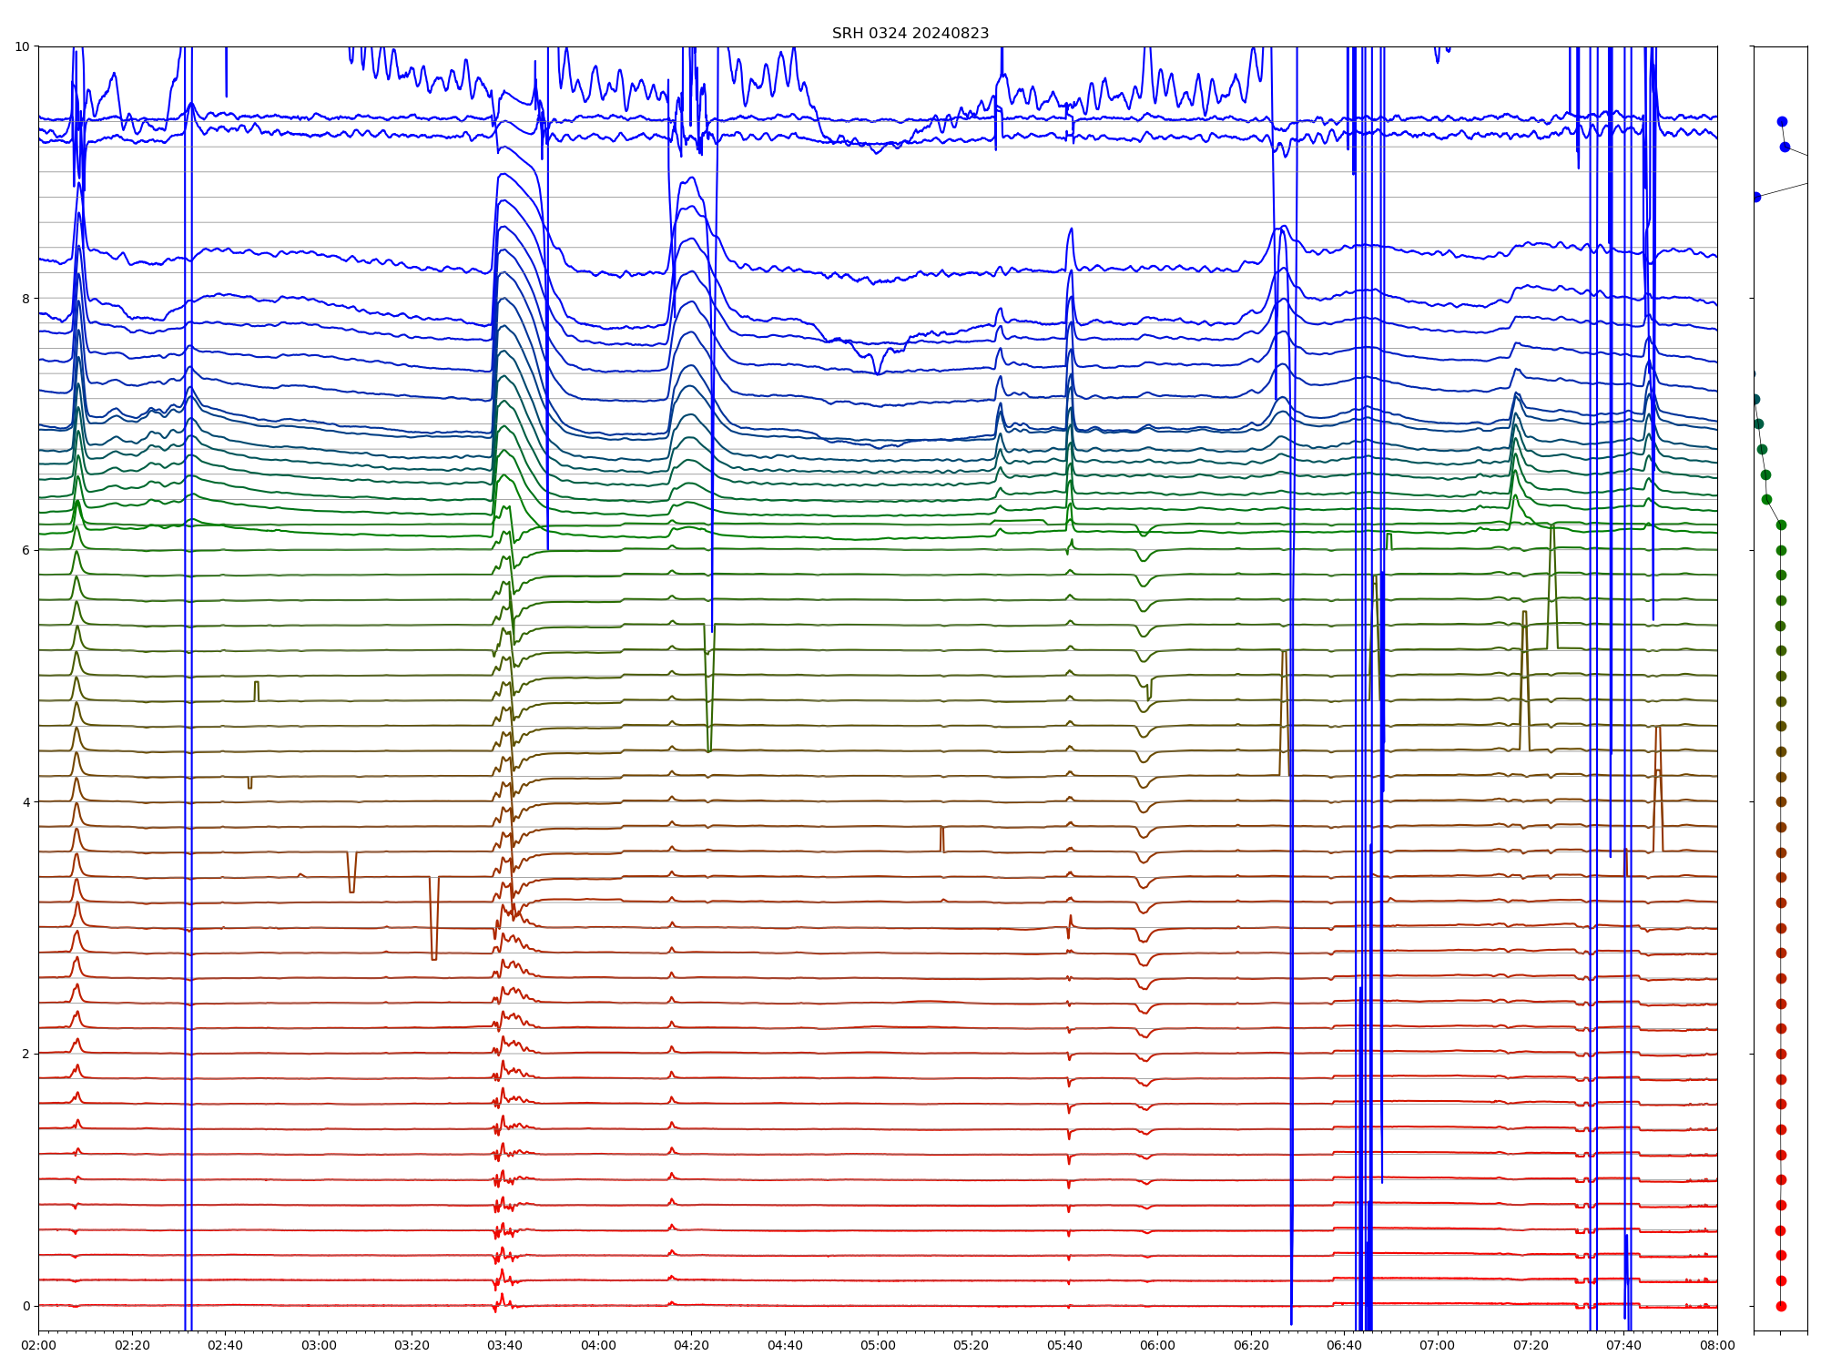The image size is (1821, 1366).
Task: Click the 02:40 time axis label
Action: tap(225, 1345)
